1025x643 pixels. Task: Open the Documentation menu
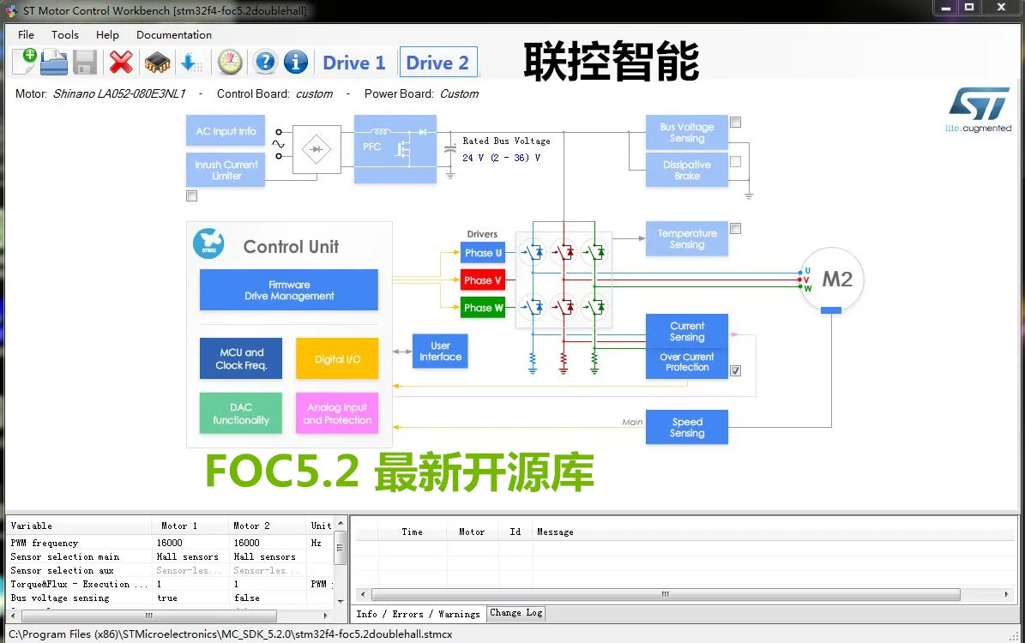pyautogui.click(x=174, y=34)
